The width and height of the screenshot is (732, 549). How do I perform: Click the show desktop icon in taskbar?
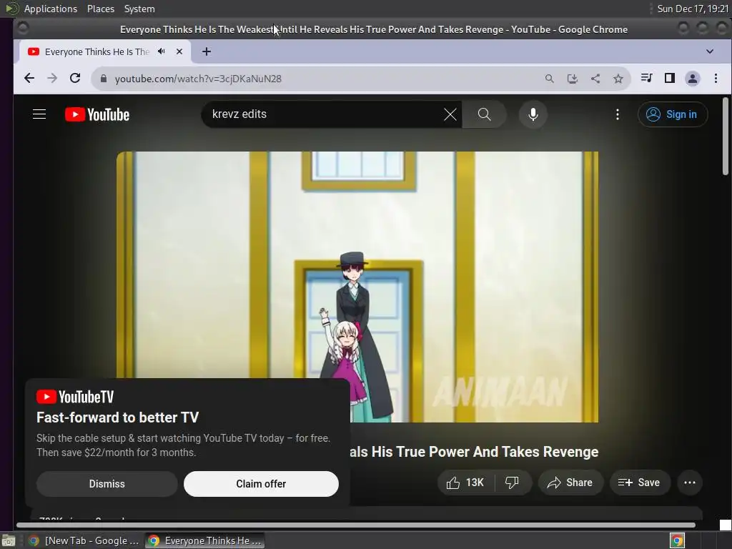(9, 540)
